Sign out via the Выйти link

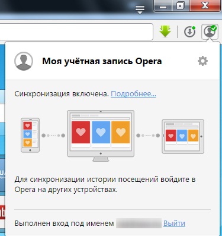174,224
